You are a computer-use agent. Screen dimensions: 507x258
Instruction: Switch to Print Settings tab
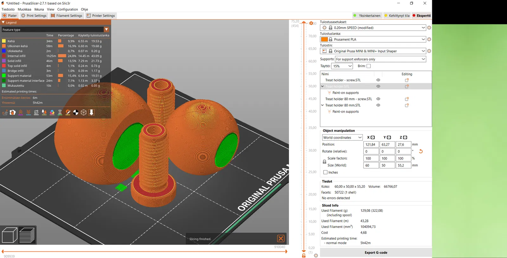click(x=34, y=16)
